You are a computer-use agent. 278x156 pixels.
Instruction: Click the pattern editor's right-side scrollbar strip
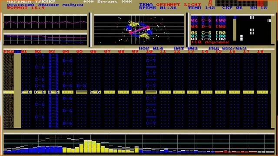pos(273,91)
